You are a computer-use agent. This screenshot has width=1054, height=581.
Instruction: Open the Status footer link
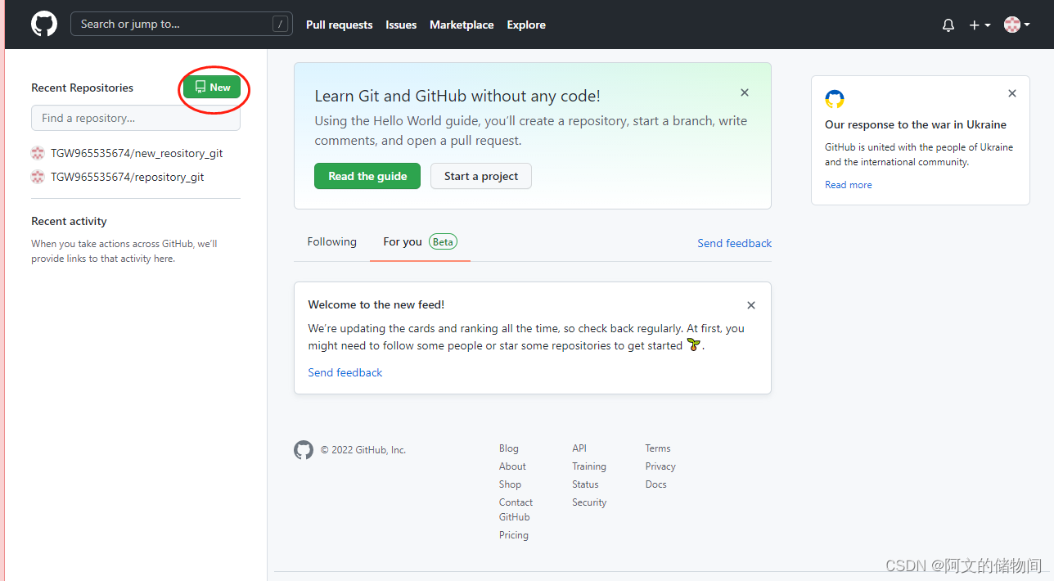point(585,484)
